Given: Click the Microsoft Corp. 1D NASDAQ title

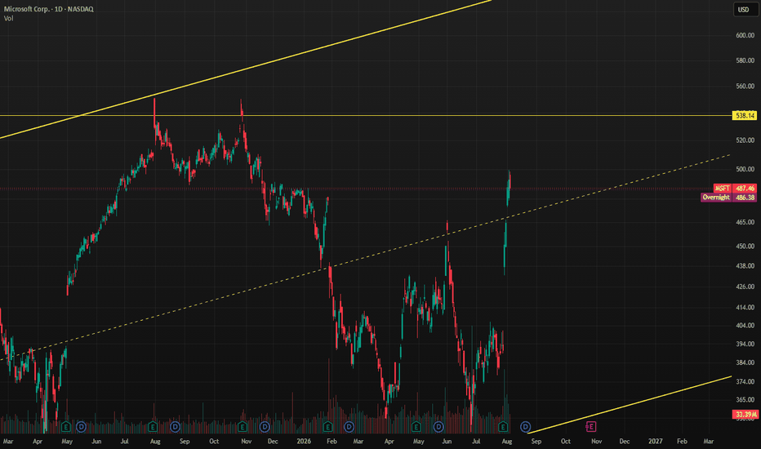Looking at the screenshot, I should click(48, 9).
